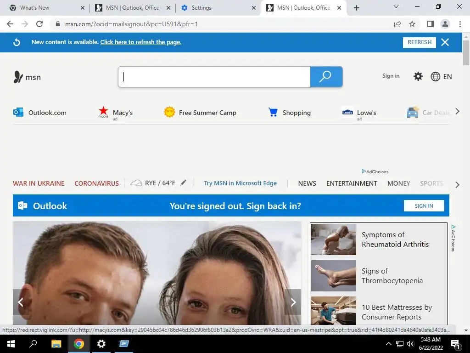The image size is (470, 353).
Task: Open the ENTERTAINMENT category
Action: [352, 183]
